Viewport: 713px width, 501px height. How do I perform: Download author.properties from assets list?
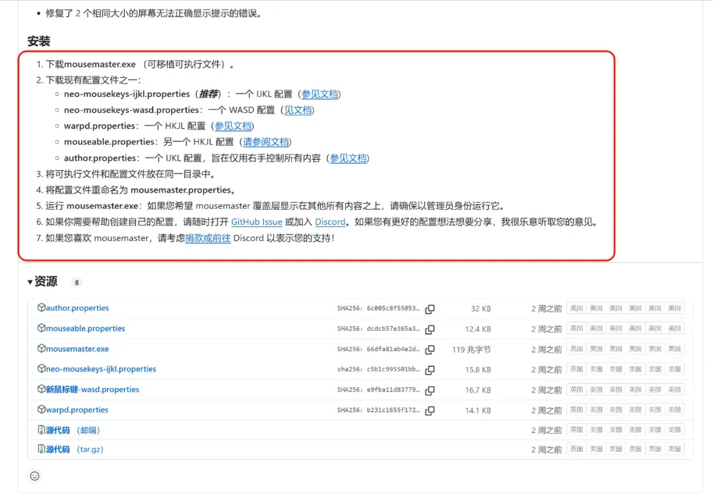click(77, 308)
